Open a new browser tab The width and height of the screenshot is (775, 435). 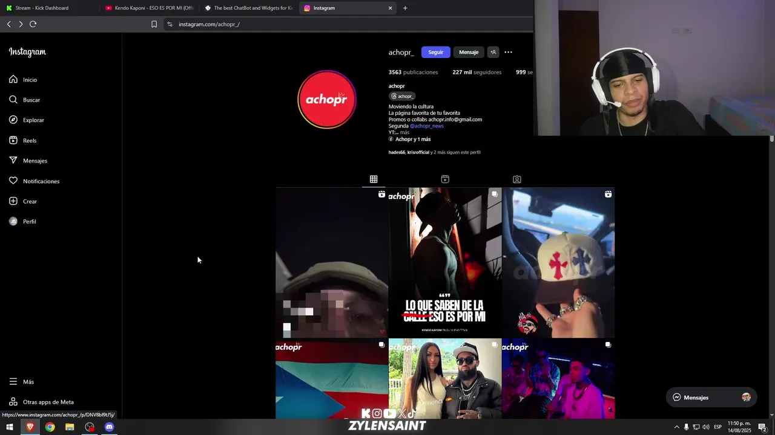click(x=405, y=8)
